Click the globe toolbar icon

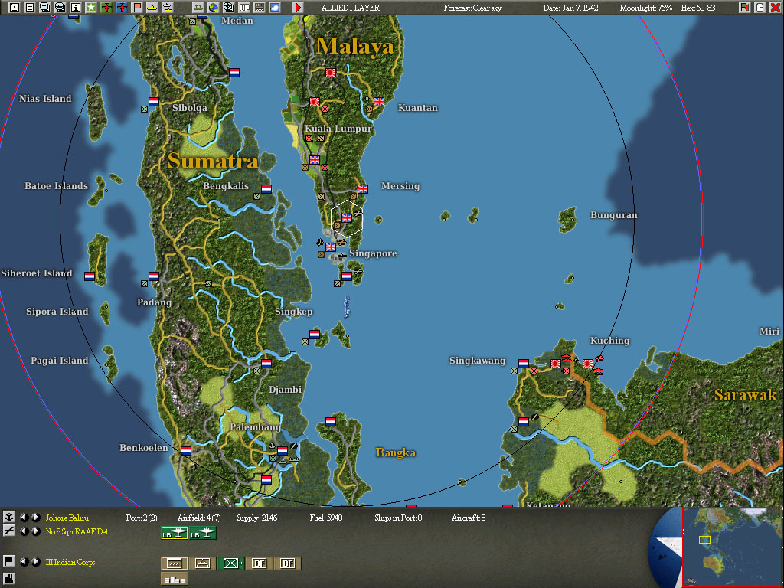(214, 8)
